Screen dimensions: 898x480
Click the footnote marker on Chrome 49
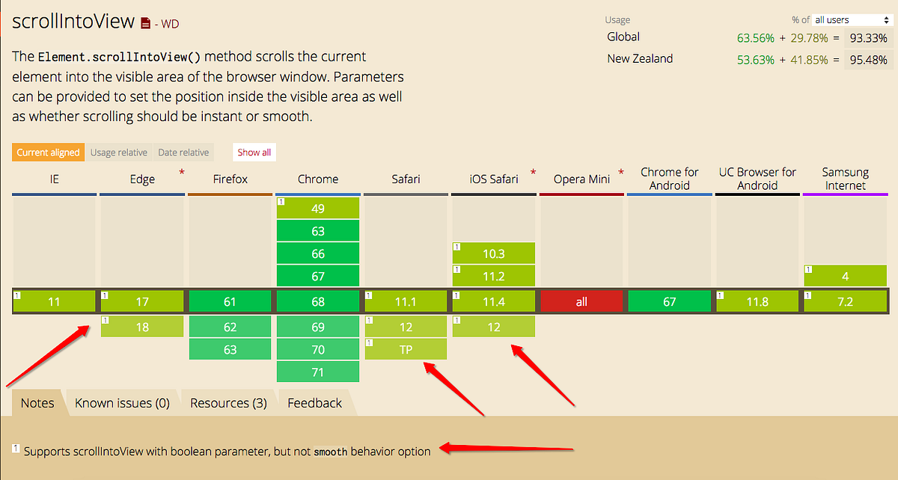281,200
